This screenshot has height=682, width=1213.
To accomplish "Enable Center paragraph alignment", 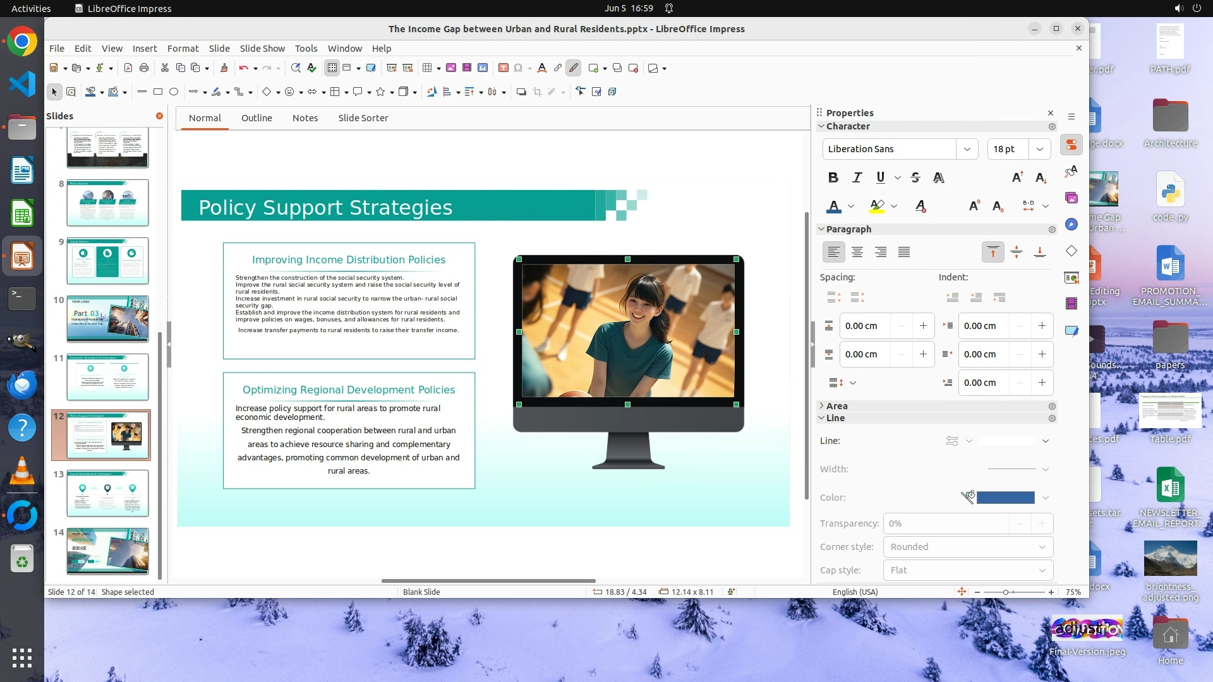I will point(857,253).
